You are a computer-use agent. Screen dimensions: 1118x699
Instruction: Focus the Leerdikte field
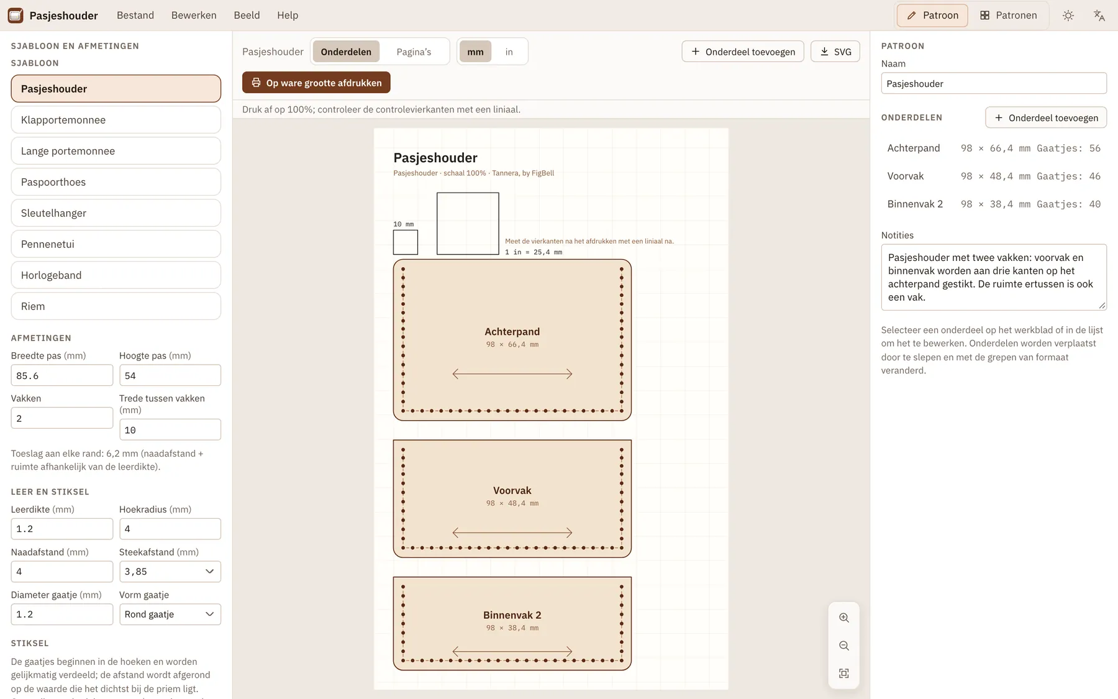coord(62,529)
